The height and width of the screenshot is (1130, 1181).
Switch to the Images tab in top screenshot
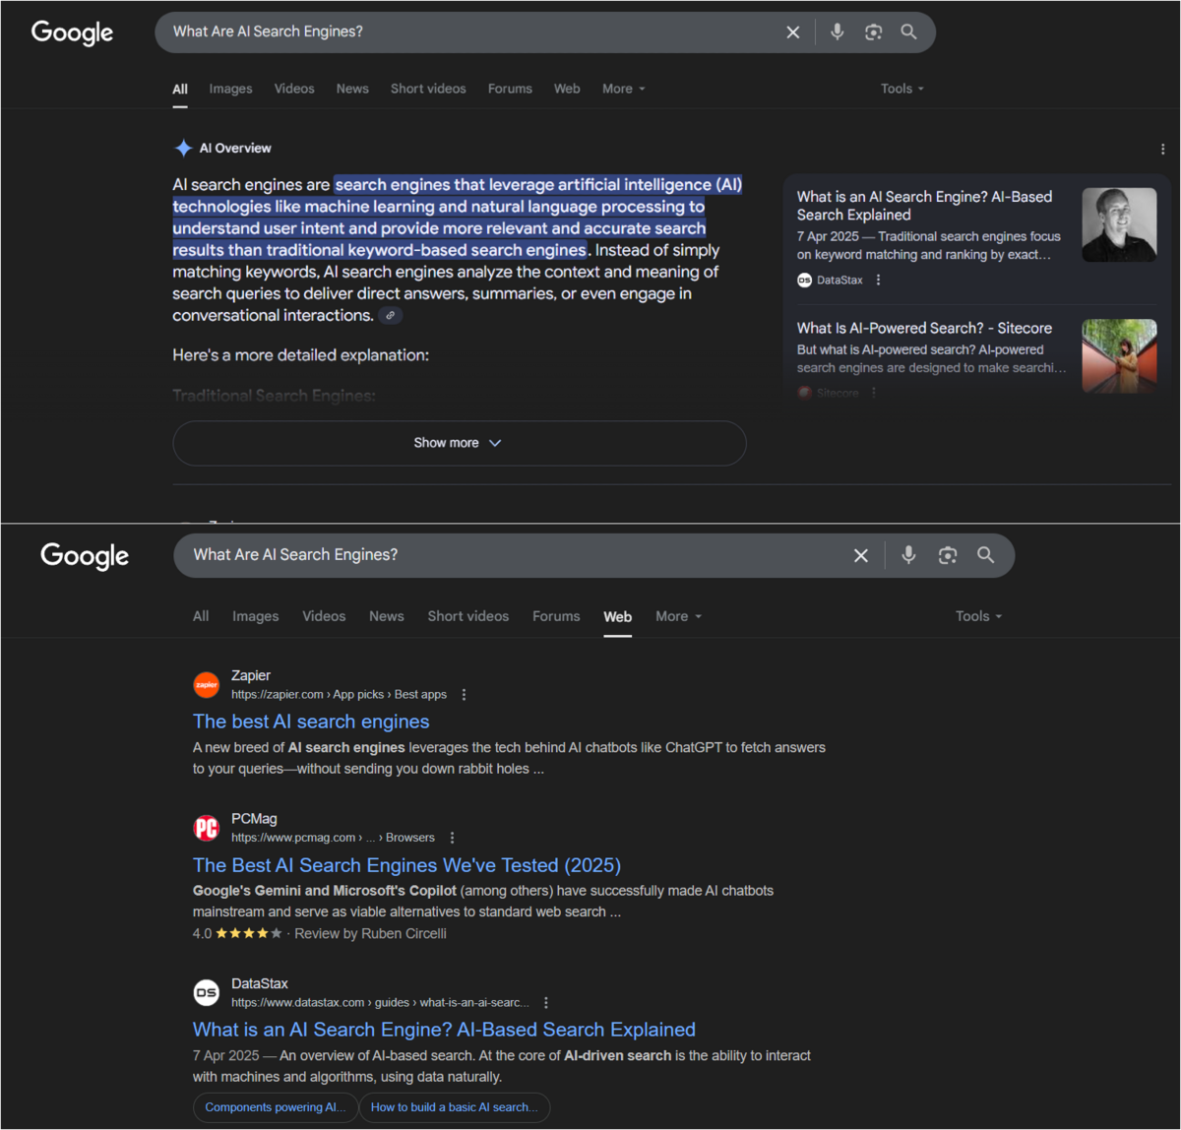coord(230,89)
